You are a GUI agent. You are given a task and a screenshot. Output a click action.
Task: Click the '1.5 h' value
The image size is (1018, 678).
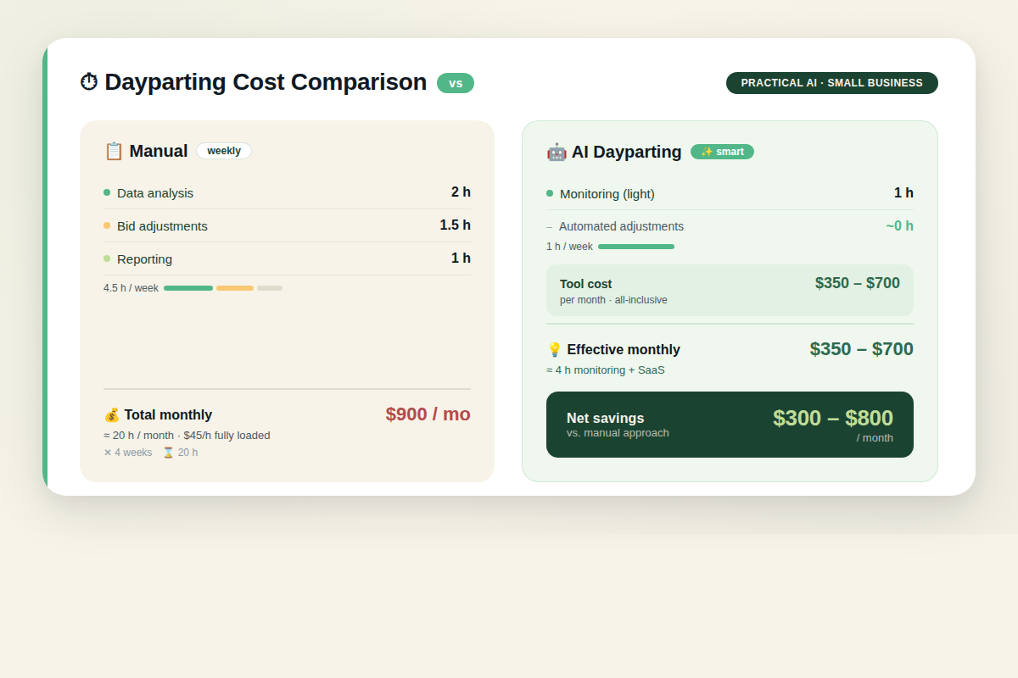point(455,225)
